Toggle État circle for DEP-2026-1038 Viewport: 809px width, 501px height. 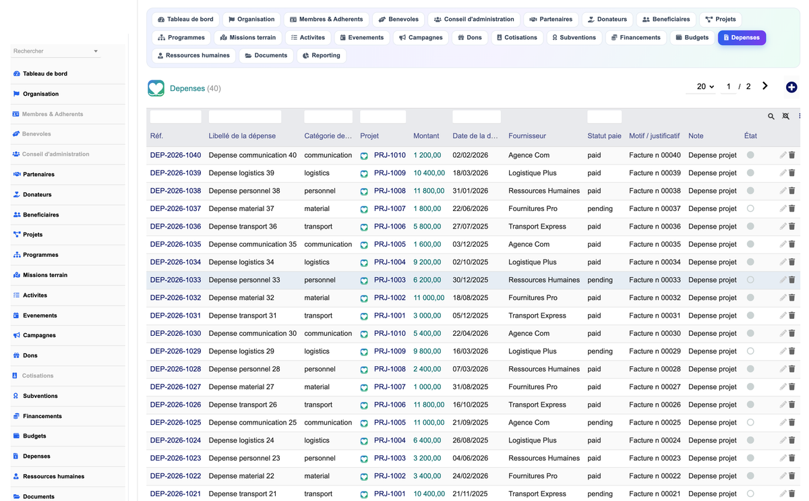click(x=750, y=191)
